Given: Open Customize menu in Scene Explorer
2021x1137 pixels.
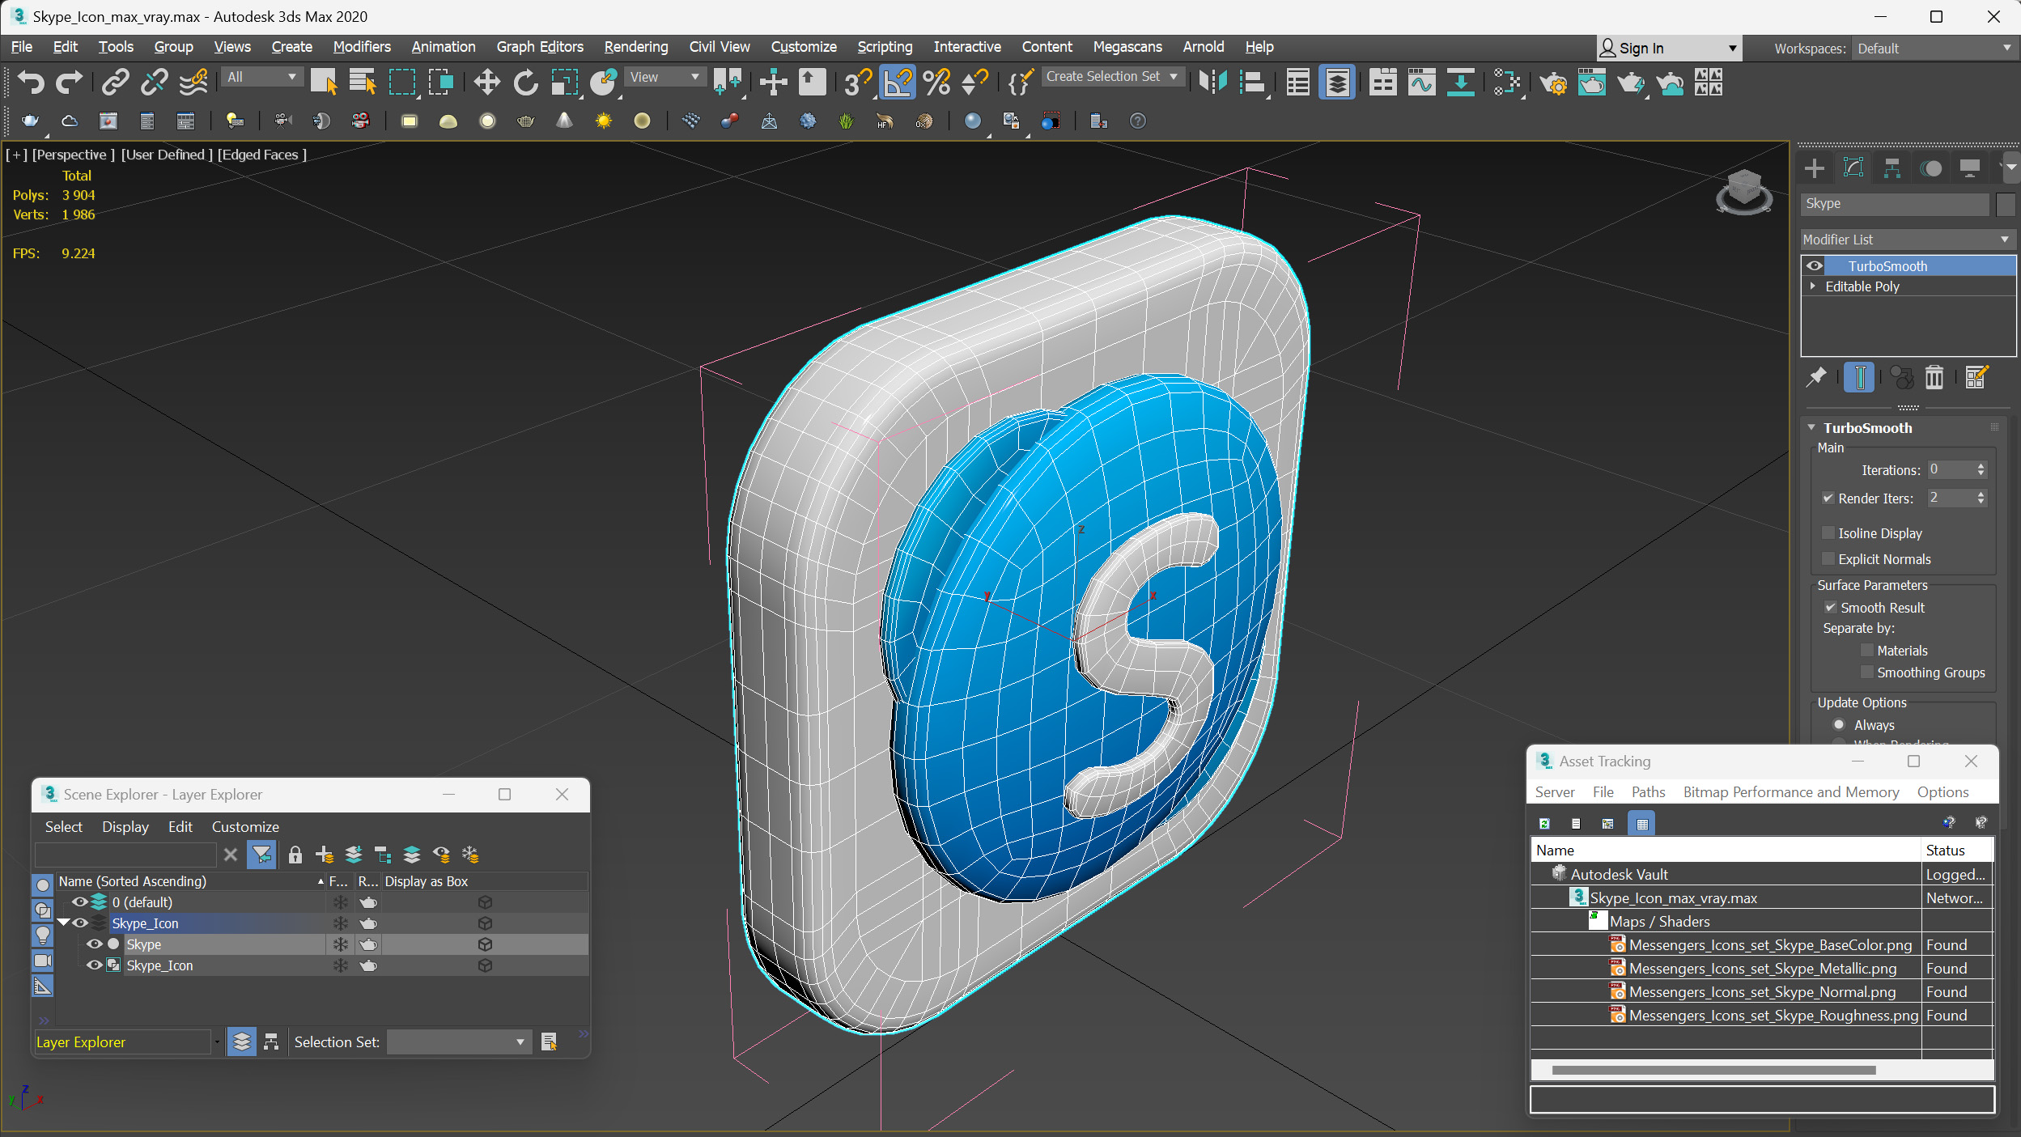Looking at the screenshot, I should tap(245, 827).
